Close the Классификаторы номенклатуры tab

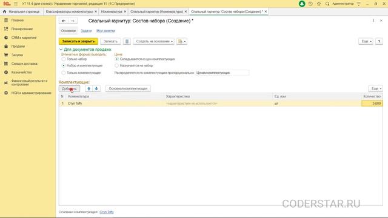click(96, 12)
